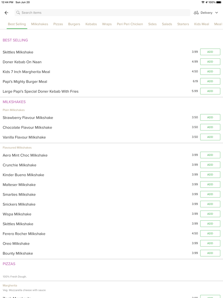Select the Peri Peri Chicken tab
Image resolution: width=223 pixels, height=298 pixels.
tap(130, 24)
